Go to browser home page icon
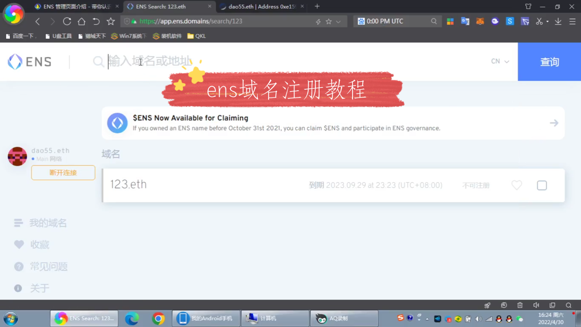The width and height of the screenshot is (581, 327). tap(81, 21)
